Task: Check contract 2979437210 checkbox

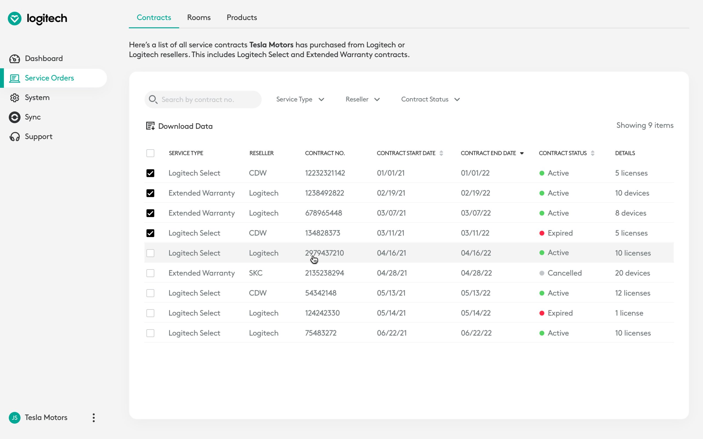Action: (150, 253)
